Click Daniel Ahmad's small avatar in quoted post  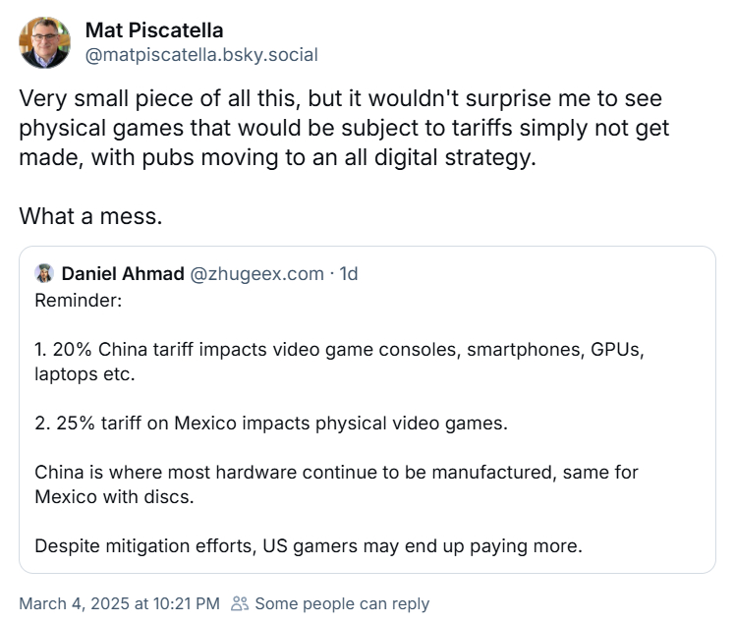(x=44, y=273)
